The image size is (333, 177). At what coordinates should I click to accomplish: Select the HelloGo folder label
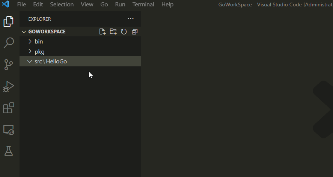point(56,61)
